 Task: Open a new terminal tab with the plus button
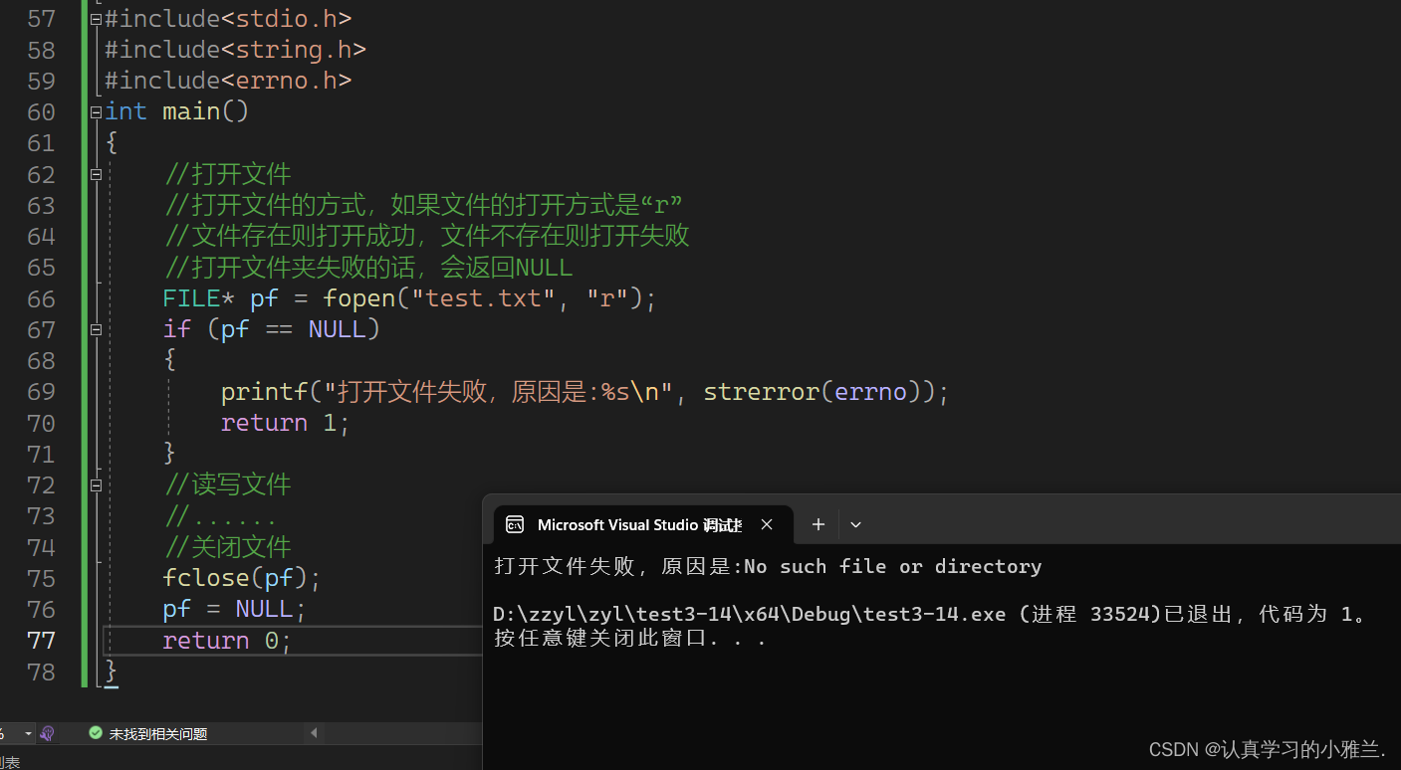(817, 524)
